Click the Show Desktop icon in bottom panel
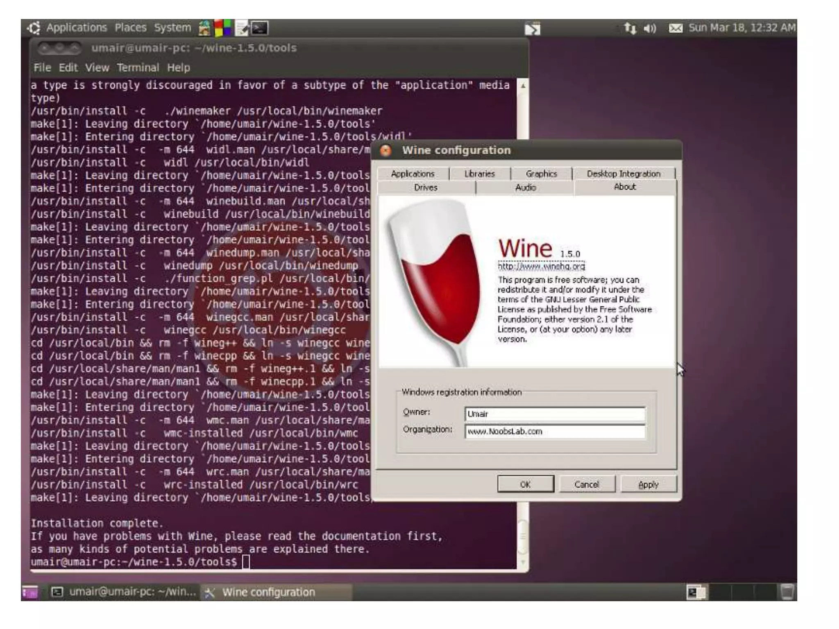Viewport: 839px width, 629px height. point(29,592)
